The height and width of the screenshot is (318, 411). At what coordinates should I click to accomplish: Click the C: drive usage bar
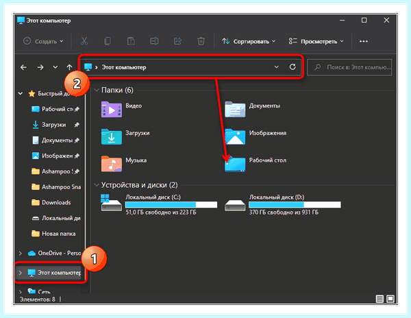pyautogui.click(x=171, y=205)
